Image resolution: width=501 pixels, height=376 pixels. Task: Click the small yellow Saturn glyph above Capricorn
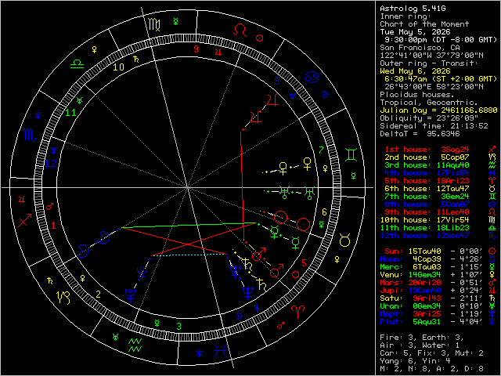50,281
